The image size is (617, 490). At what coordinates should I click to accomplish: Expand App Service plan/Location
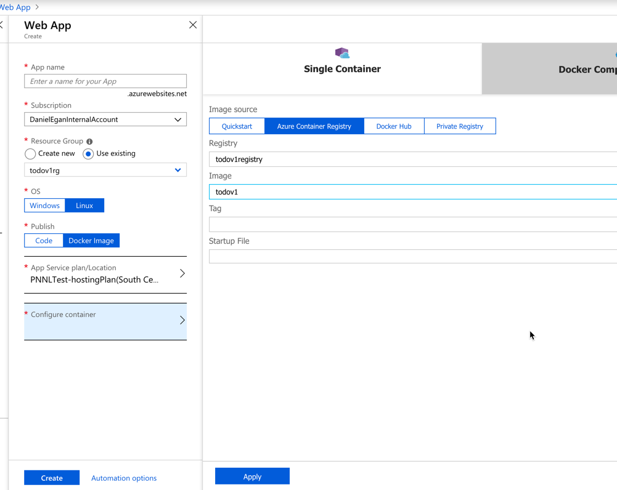pyautogui.click(x=105, y=275)
